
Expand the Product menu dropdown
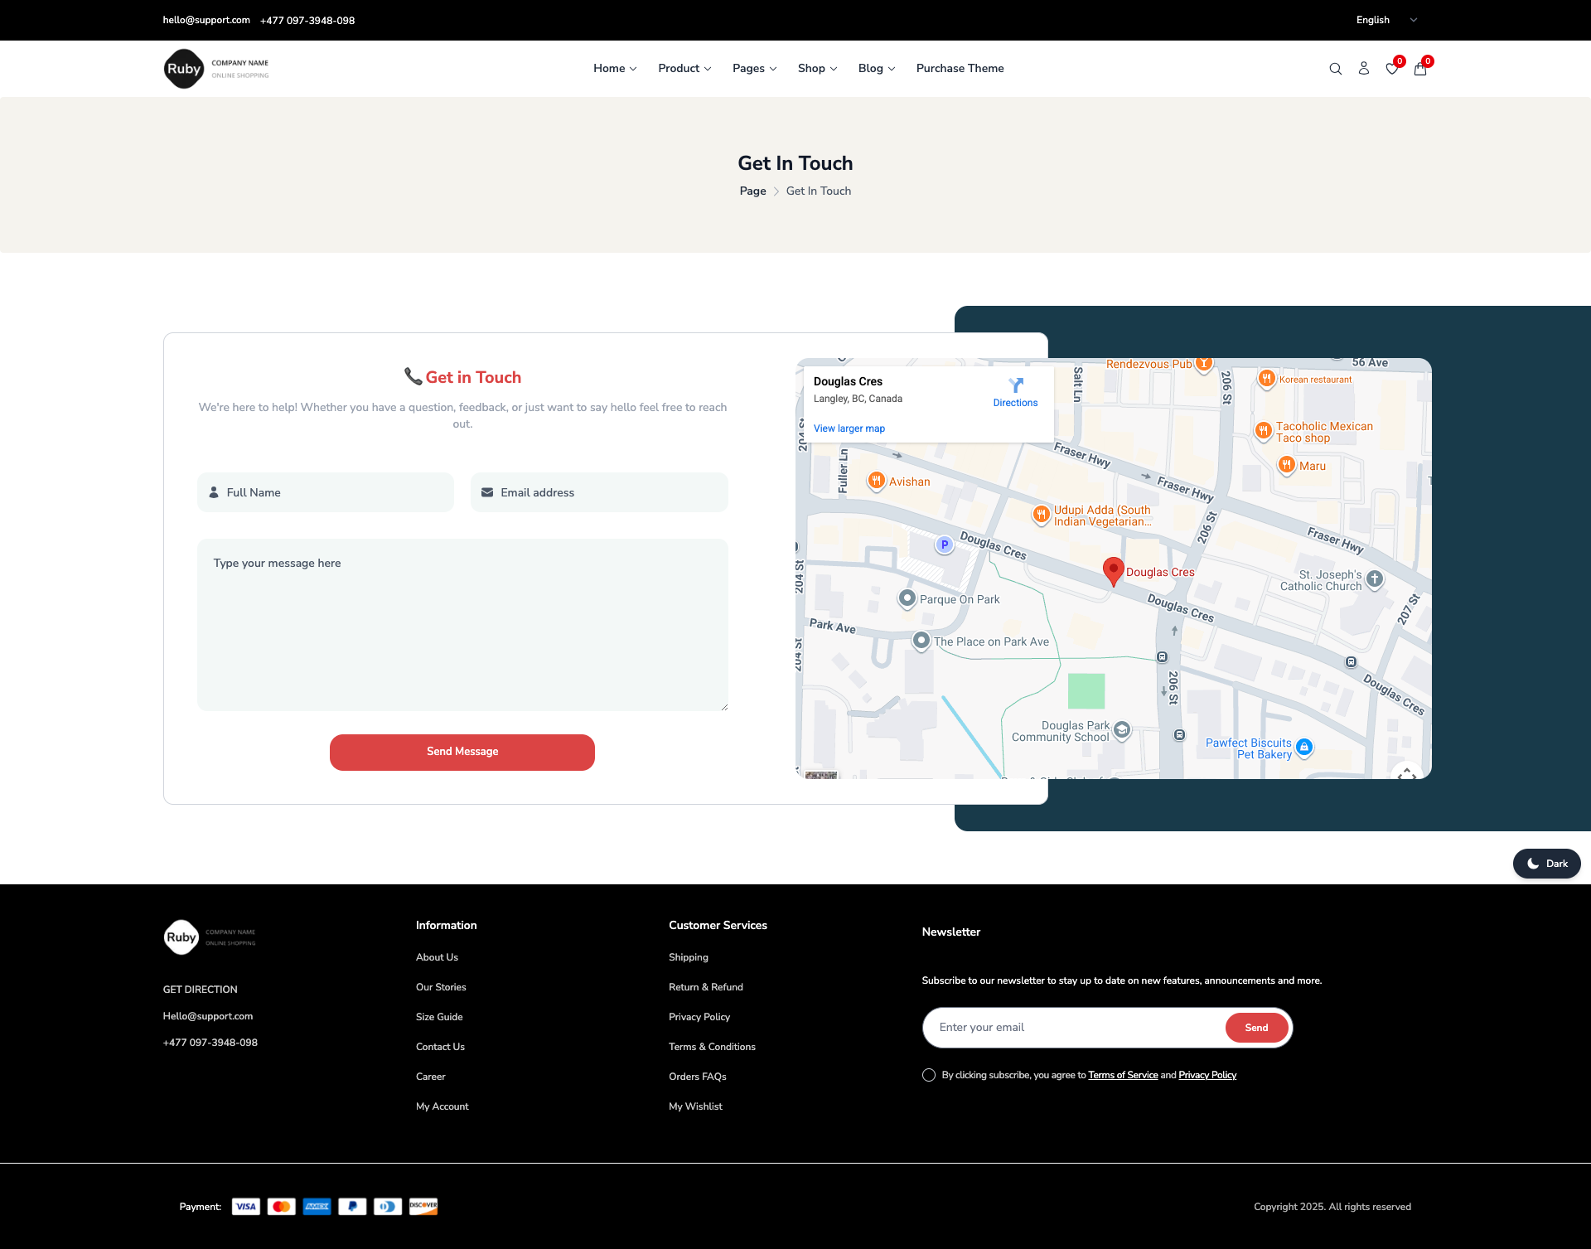click(684, 69)
